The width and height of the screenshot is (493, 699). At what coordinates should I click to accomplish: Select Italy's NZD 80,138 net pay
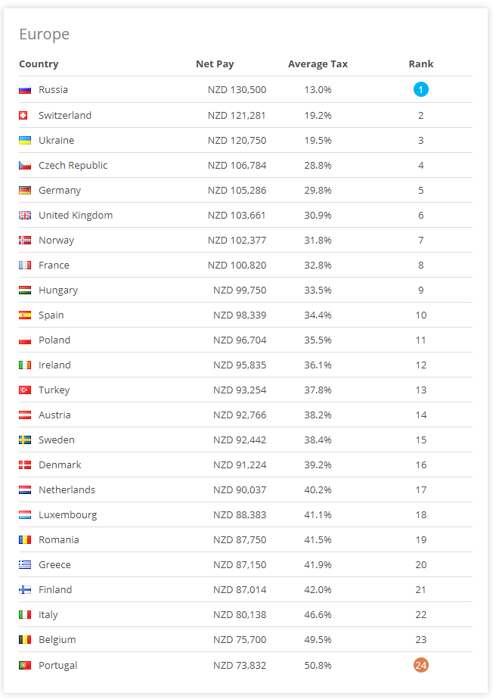point(240,615)
